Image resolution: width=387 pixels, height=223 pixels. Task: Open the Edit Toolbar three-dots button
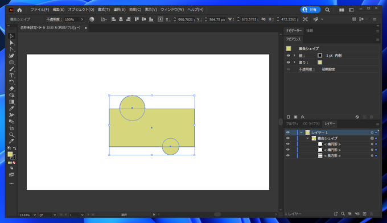[x=11, y=184]
